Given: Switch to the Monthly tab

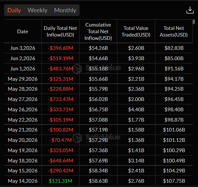Looking at the screenshot, I should point(65,10).
